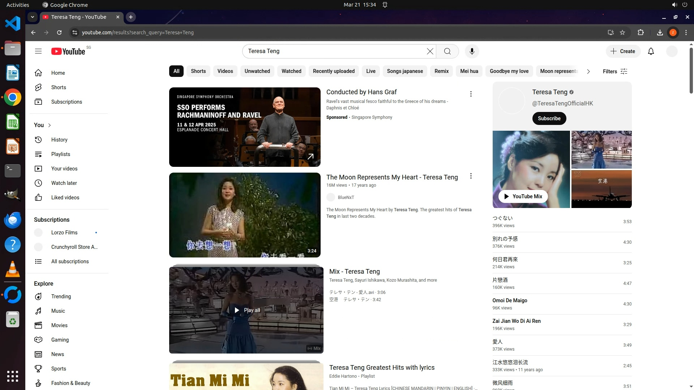This screenshot has height=390, width=694.
Task: Subscribe to Teresa Teng channel
Action: point(549,118)
